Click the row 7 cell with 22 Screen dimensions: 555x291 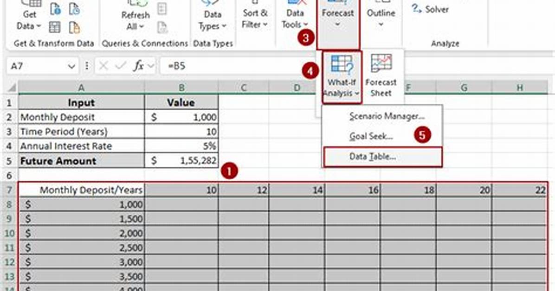point(520,190)
